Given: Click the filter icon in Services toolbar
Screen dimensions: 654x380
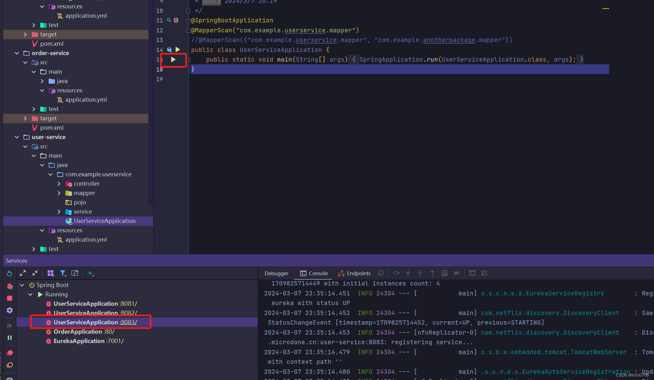Looking at the screenshot, I should 63,273.
